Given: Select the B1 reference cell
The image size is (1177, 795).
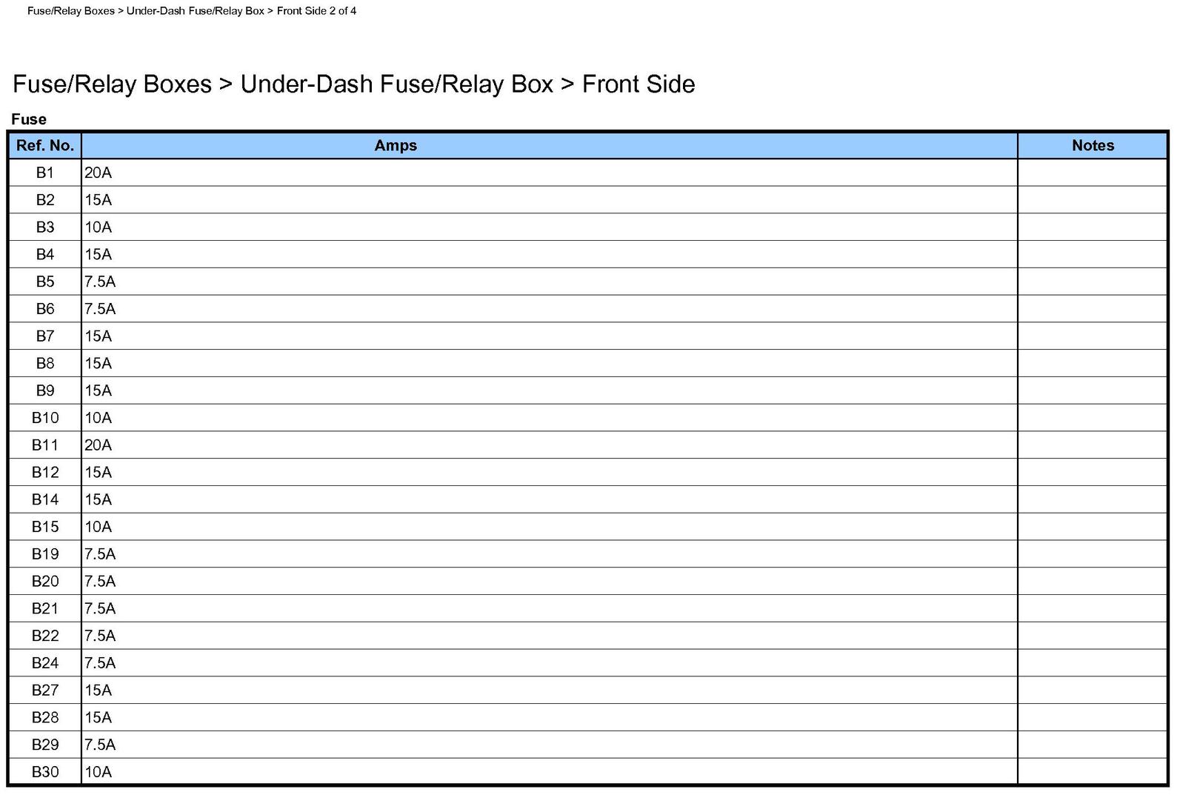Looking at the screenshot, I should click(45, 173).
